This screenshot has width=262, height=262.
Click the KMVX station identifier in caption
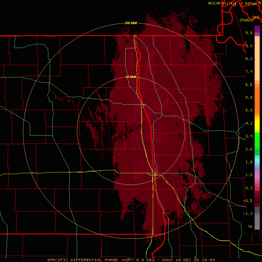[x=168, y=260]
